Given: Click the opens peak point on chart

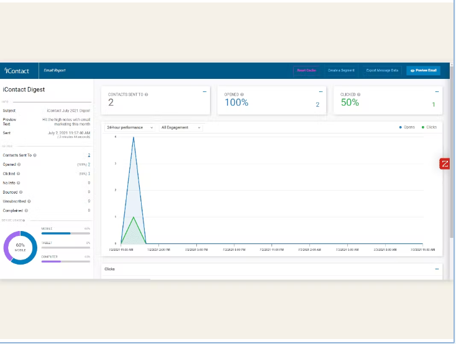Looking at the screenshot, I should tap(134, 137).
